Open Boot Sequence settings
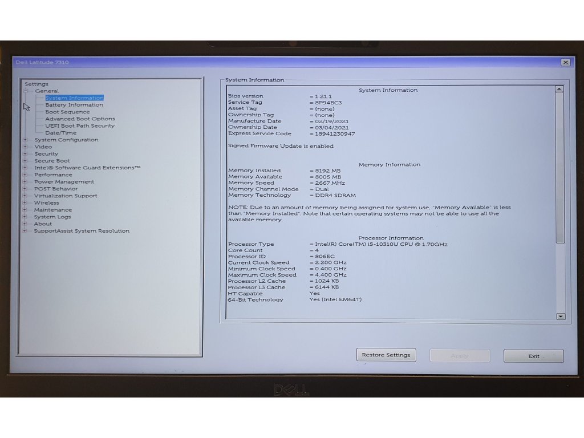The height and width of the screenshot is (438, 584). (x=67, y=112)
